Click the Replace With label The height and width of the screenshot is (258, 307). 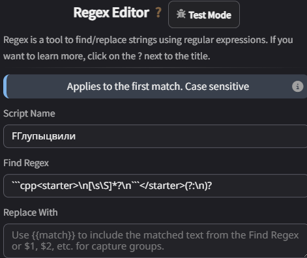tap(31, 212)
